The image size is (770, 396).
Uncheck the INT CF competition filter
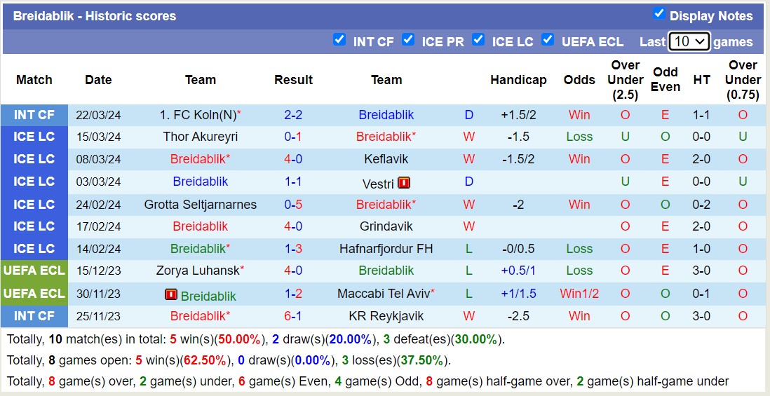[x=339, y=40]
